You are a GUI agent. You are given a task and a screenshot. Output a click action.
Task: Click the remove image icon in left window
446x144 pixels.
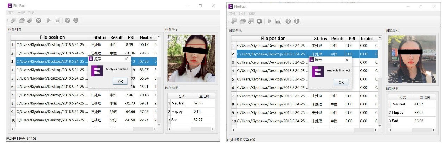(30, 20)
